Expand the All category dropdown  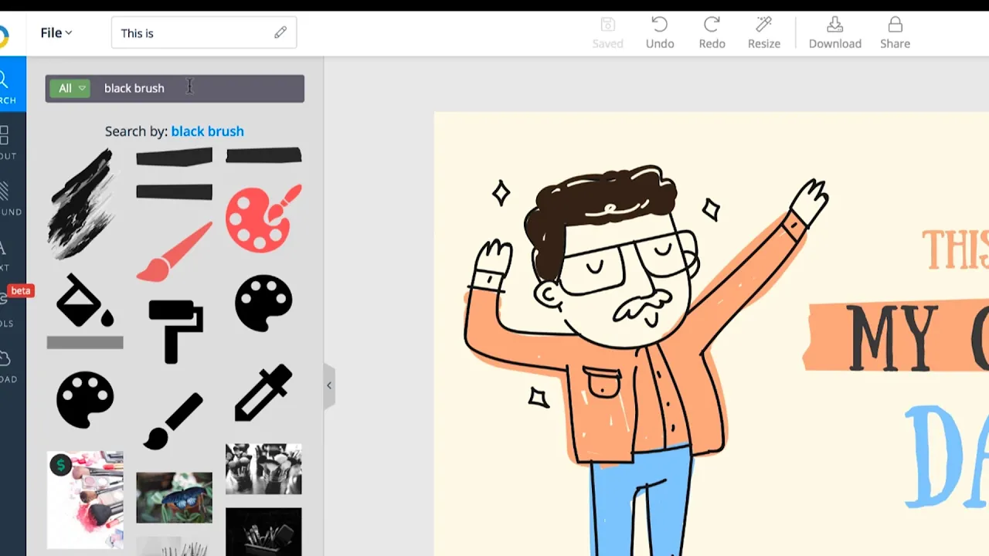tap(70, 88)
